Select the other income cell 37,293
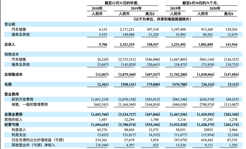The height and width of the screenshot is (149, 246). [x=208, y=119]
